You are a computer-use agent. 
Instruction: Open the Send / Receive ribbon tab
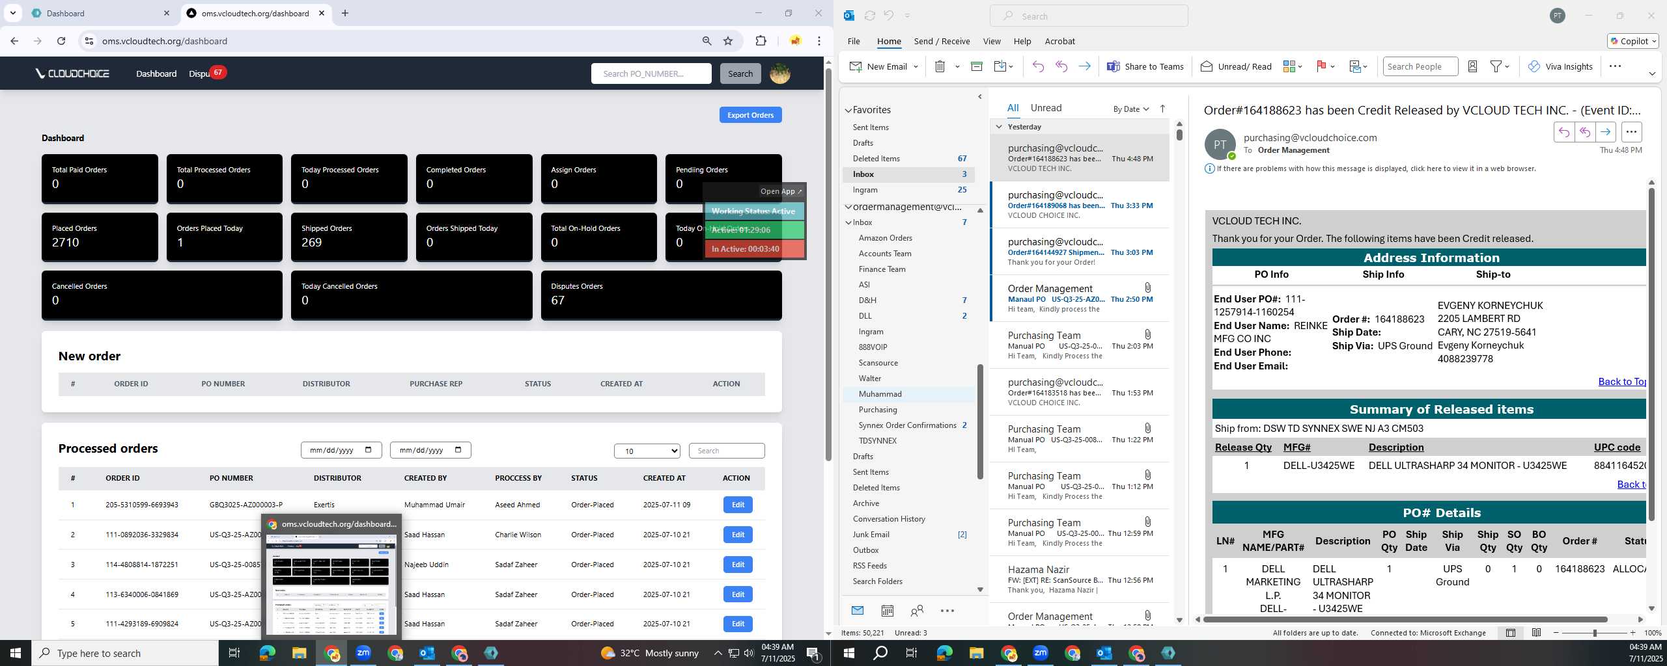[x=942, y=41]
